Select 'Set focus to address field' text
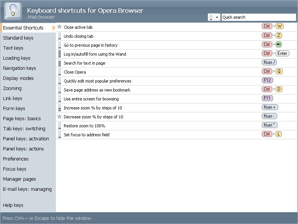The width and height of the screenshot is (298, 224). point(86,135)
